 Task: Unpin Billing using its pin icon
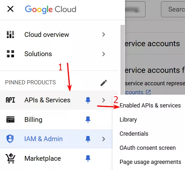(x=88, y=120)
